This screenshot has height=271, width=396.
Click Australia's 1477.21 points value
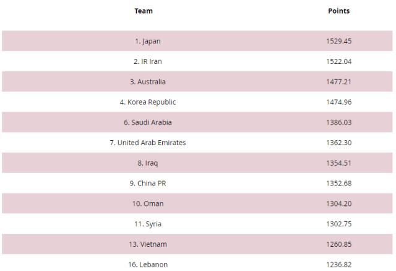click(x=338, y=82)
